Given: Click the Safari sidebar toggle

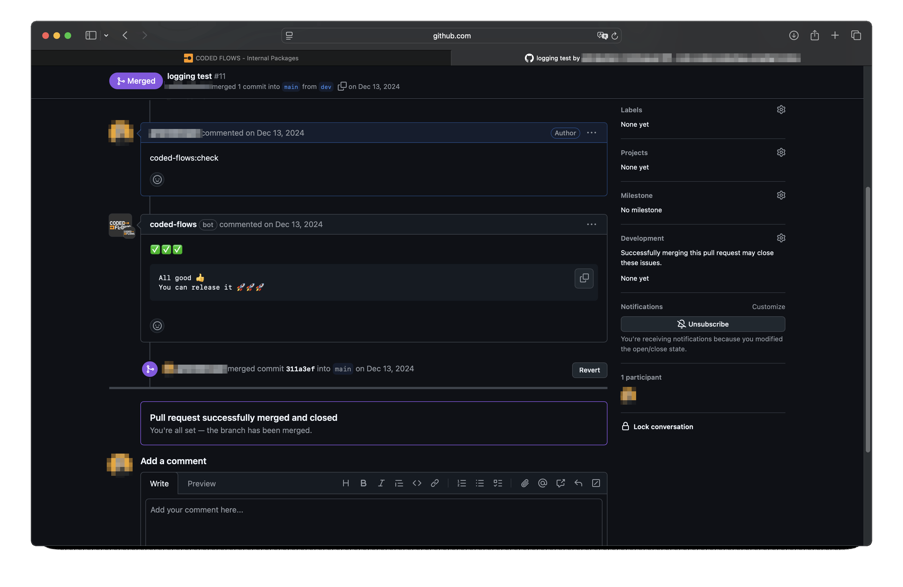Looking at the screenshot, I should [x=91, y=35].
